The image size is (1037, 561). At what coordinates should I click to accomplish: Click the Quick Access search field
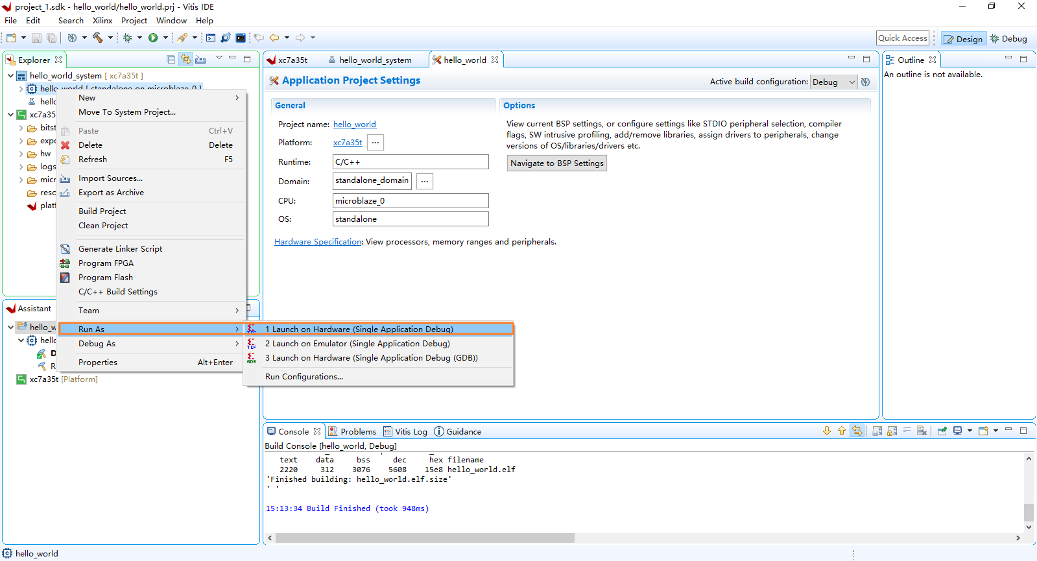(x=903, y=38)
